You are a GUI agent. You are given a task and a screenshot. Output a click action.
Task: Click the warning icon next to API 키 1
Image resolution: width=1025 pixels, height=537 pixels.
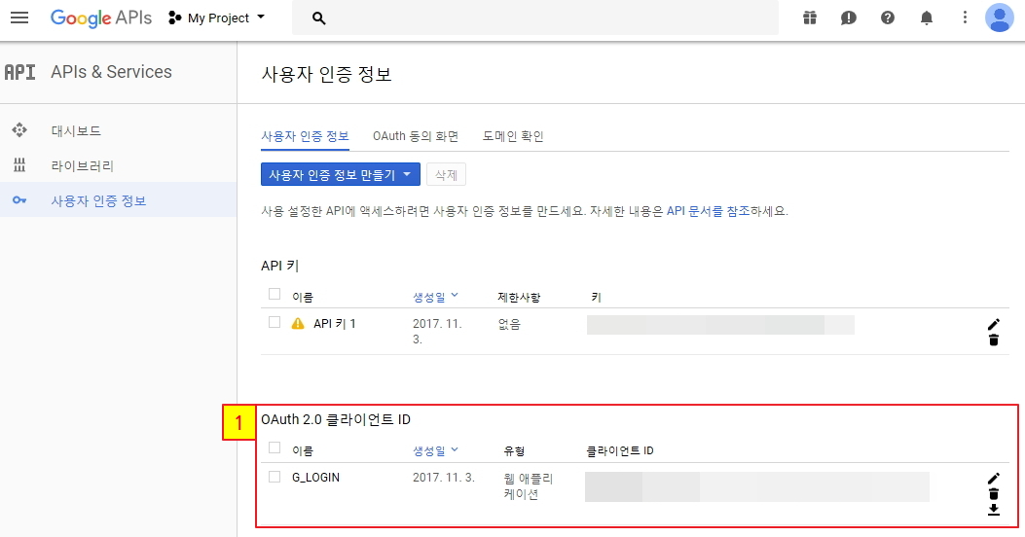[298, 323]
